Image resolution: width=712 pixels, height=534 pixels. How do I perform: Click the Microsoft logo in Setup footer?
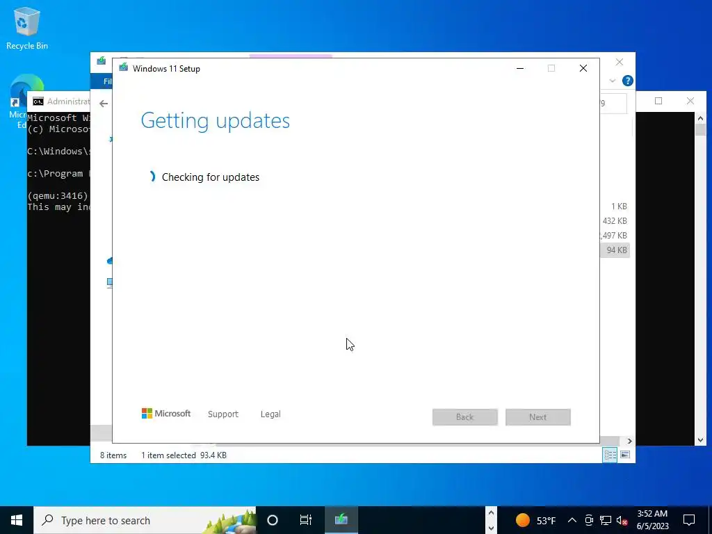166,414
